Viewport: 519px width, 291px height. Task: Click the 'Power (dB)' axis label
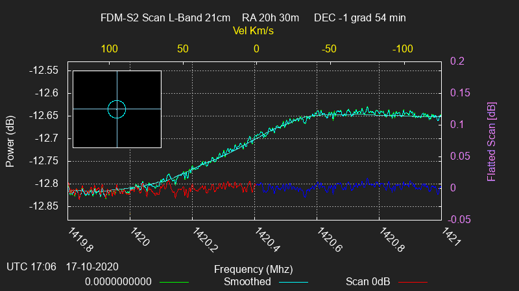coord(10,141)
